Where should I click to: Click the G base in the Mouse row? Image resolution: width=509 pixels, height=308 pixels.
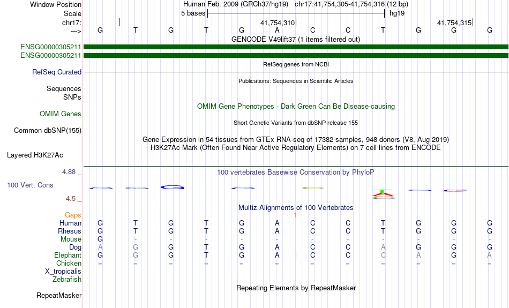click(x=100, y=239)
